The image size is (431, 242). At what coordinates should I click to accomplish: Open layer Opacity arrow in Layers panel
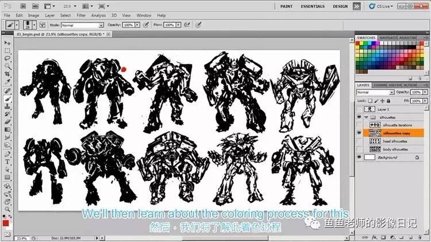click(425, 92)
